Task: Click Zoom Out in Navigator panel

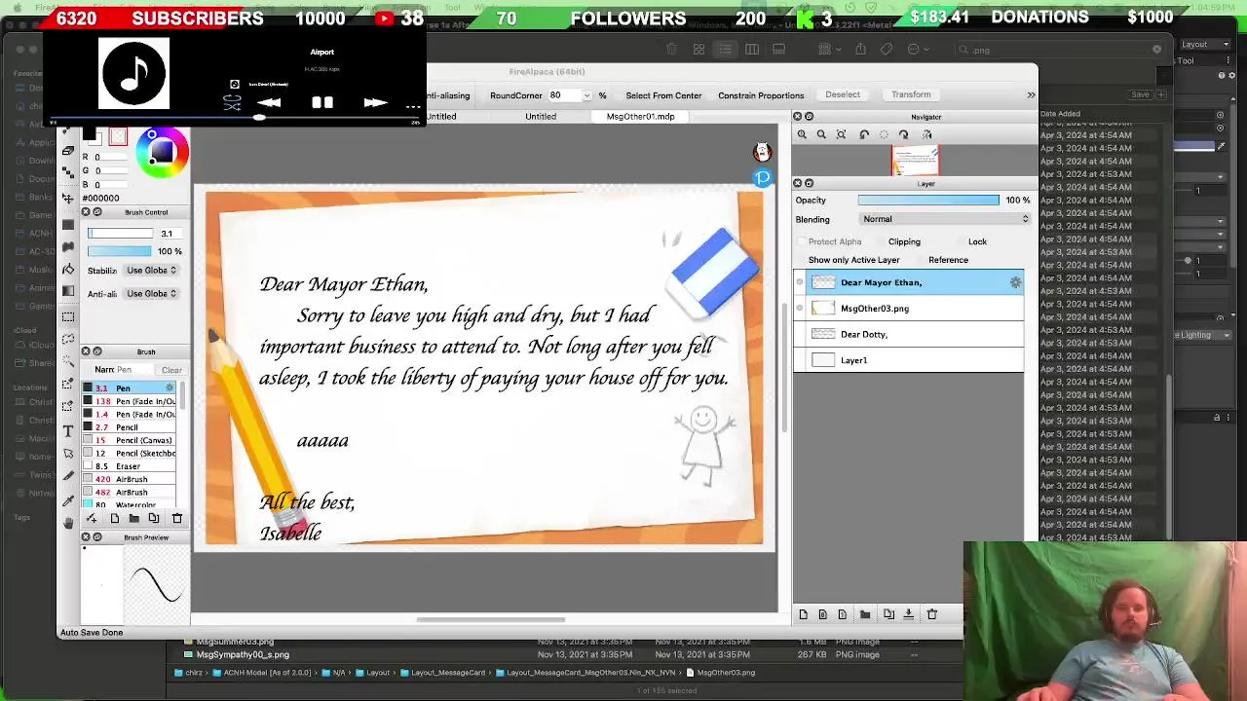Action: tap(821, 135)
